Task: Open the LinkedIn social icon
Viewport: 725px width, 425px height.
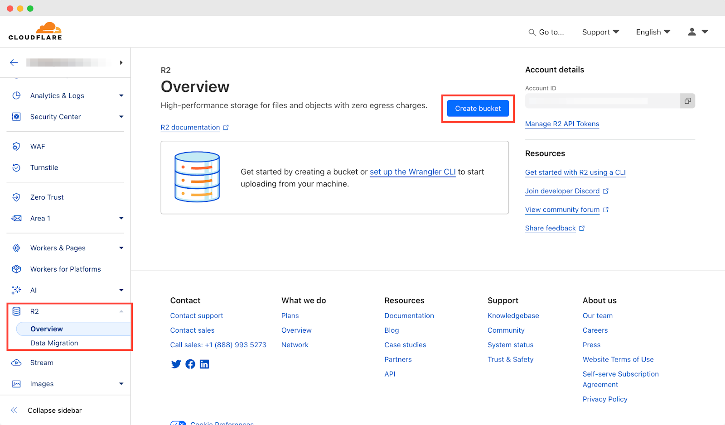Action: [x=204, y=364]
